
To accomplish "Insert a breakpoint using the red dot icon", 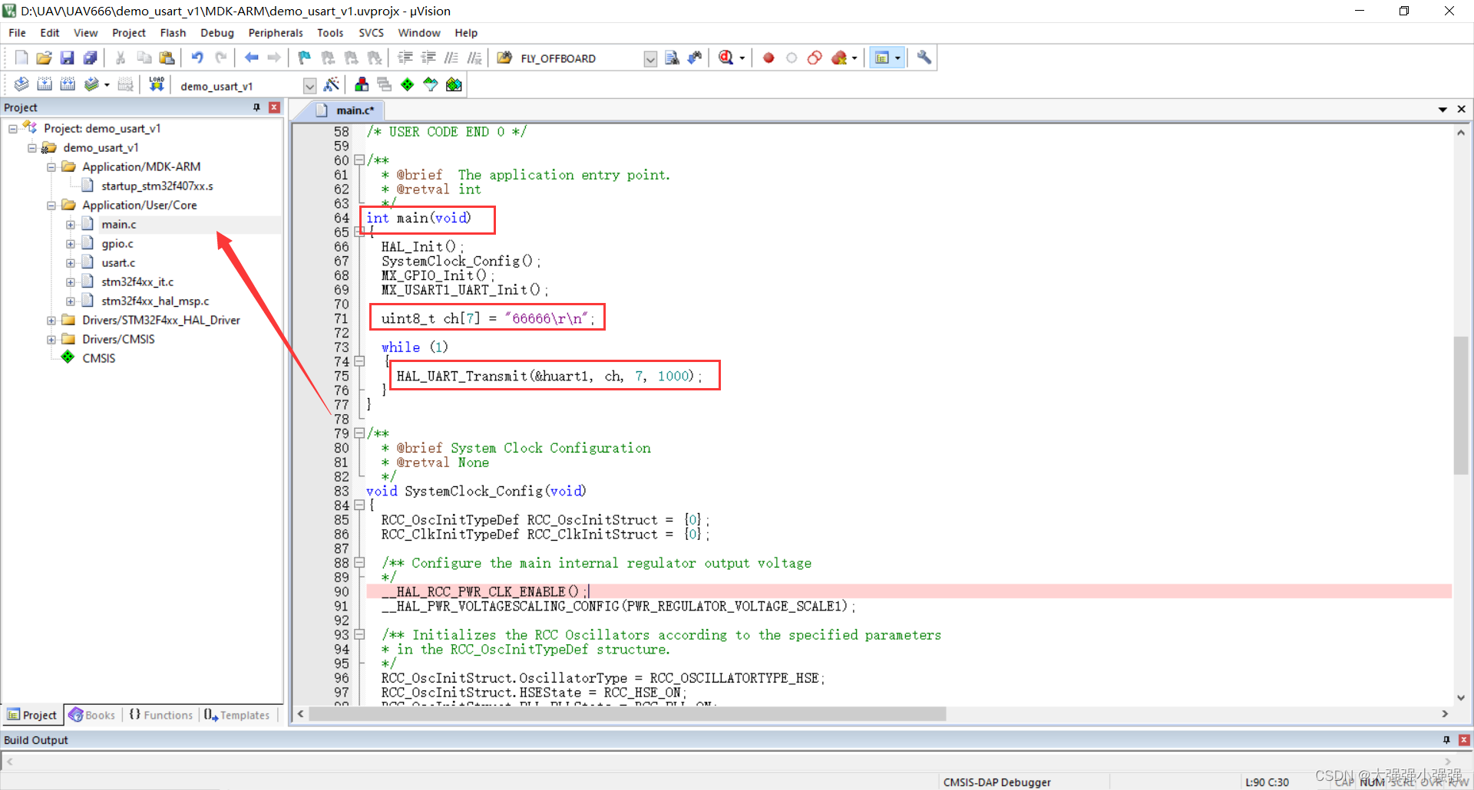I will tap(768, 58).
